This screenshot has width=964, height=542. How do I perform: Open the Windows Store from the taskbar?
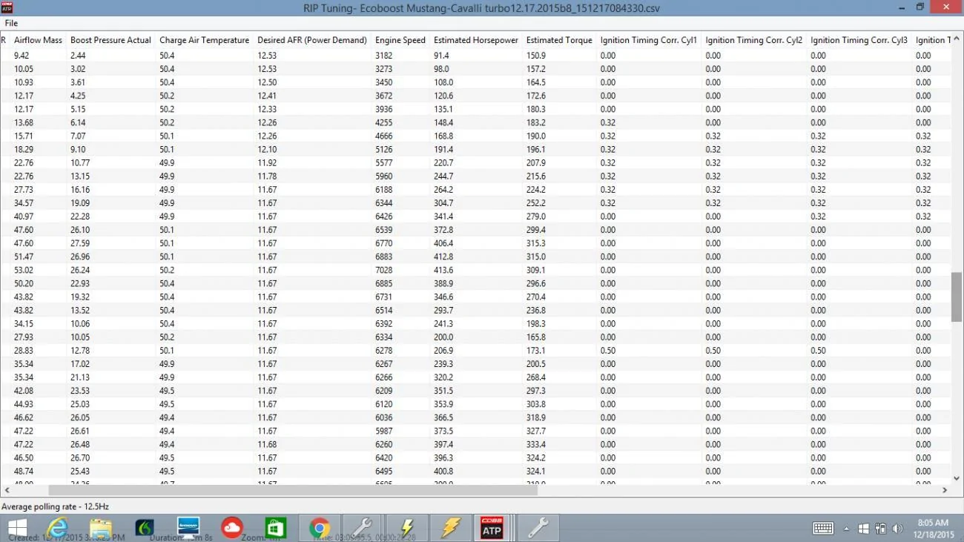tap(275, 527)
